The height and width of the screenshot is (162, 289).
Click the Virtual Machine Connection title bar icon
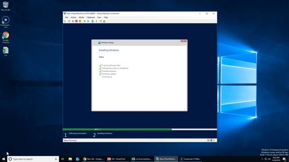click(65, 13)
